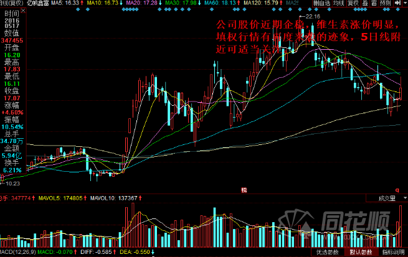This screenshot has width=408, height=257.
Task: Switch to 优选参数 tab
Action: click(326, 253)
